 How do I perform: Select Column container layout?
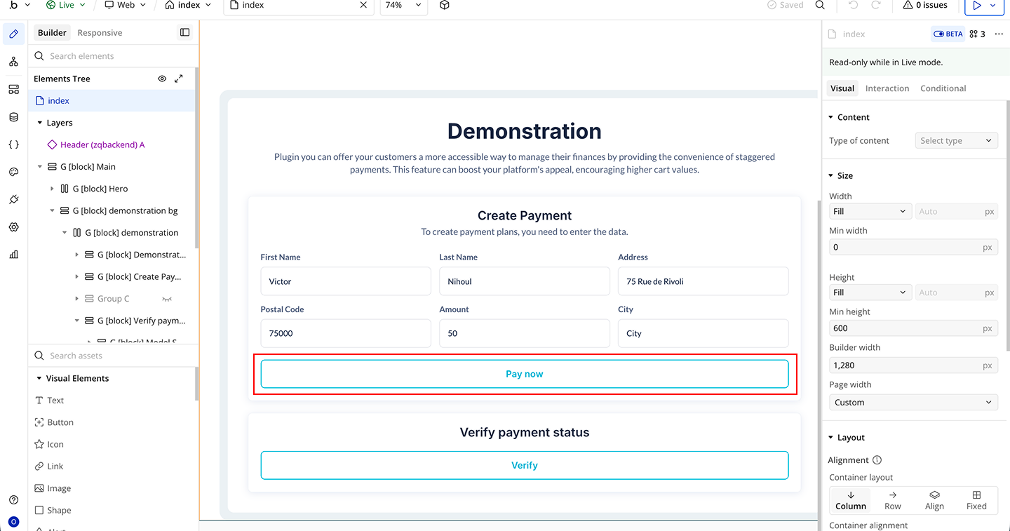851,500
